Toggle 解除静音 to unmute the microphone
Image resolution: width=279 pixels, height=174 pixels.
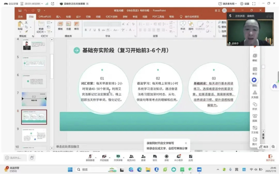90,157
